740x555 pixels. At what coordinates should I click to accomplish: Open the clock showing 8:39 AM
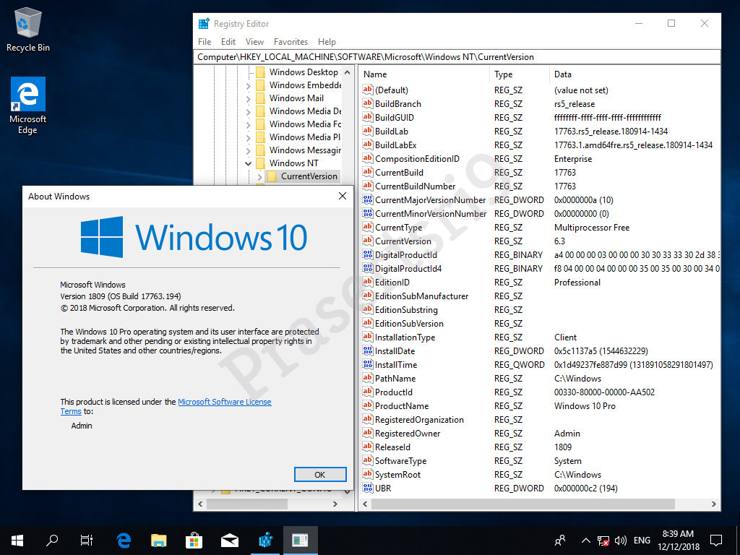679,541
